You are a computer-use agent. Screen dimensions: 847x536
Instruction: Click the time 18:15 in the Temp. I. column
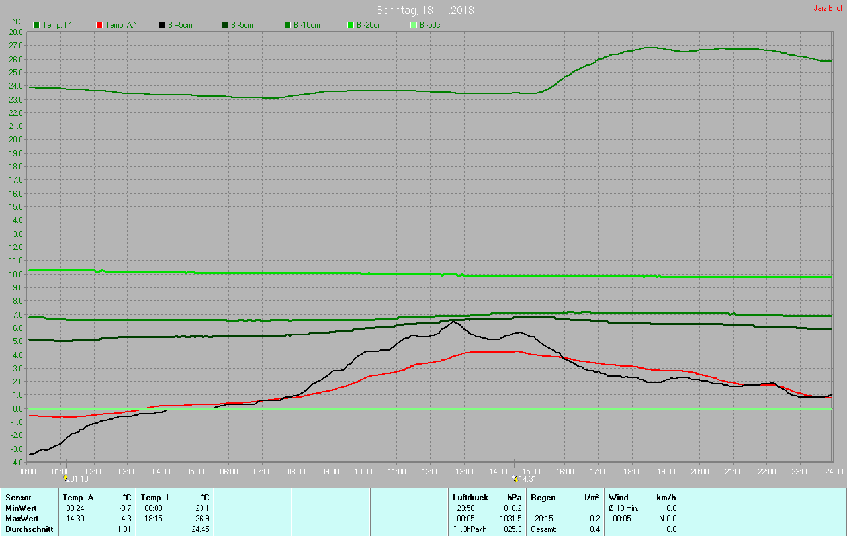pyautogui.click(x=153, y=518)
